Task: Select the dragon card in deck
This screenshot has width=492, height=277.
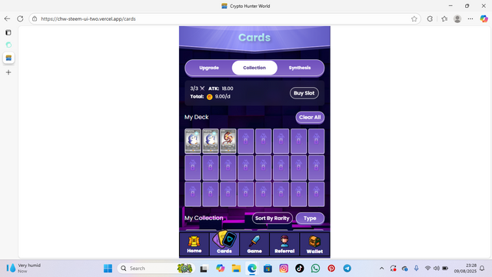Action: point(228,141)
